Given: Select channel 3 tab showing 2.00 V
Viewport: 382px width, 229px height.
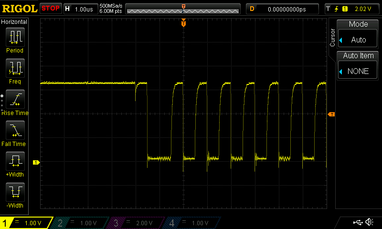Looking at the screenshot, I should tap(137, 223).
